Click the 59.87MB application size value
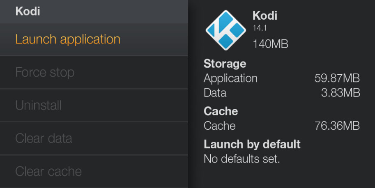 pyautogui.click(x=337, y=78)
